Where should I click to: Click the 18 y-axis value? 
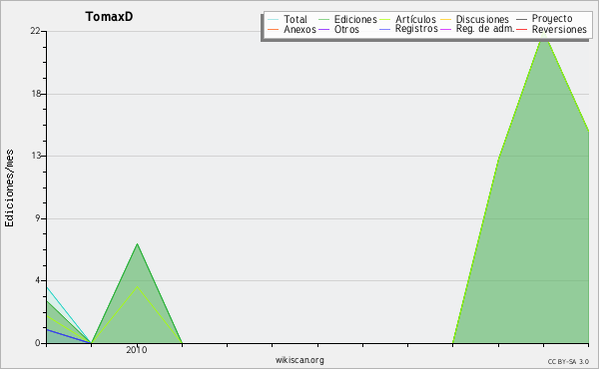pos(36,94)
